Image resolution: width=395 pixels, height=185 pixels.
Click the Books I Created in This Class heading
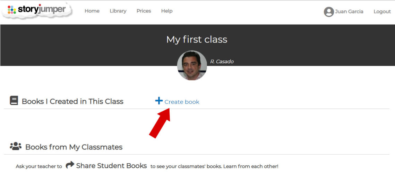tap(72, 102)
